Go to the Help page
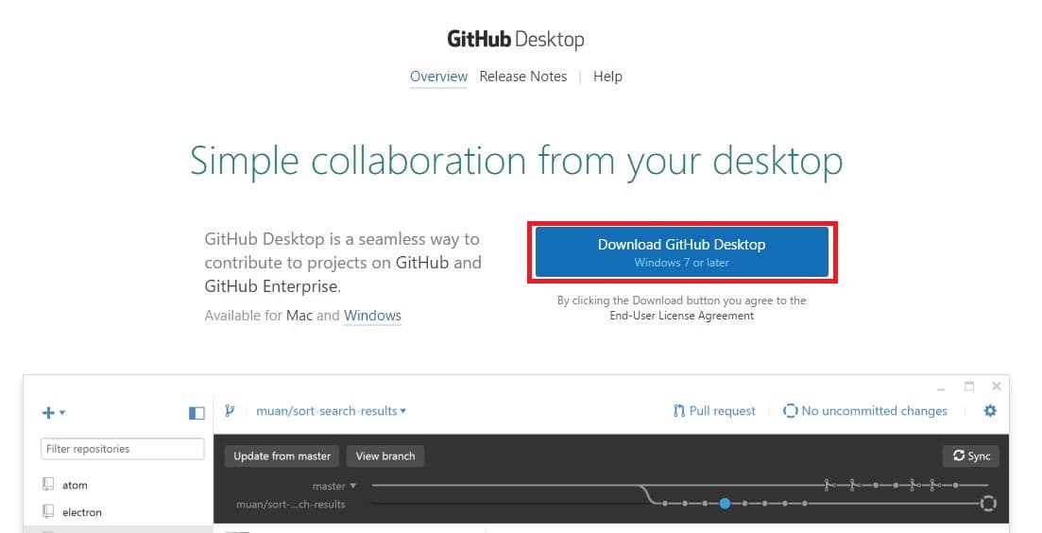 click(x=607, y=77)
